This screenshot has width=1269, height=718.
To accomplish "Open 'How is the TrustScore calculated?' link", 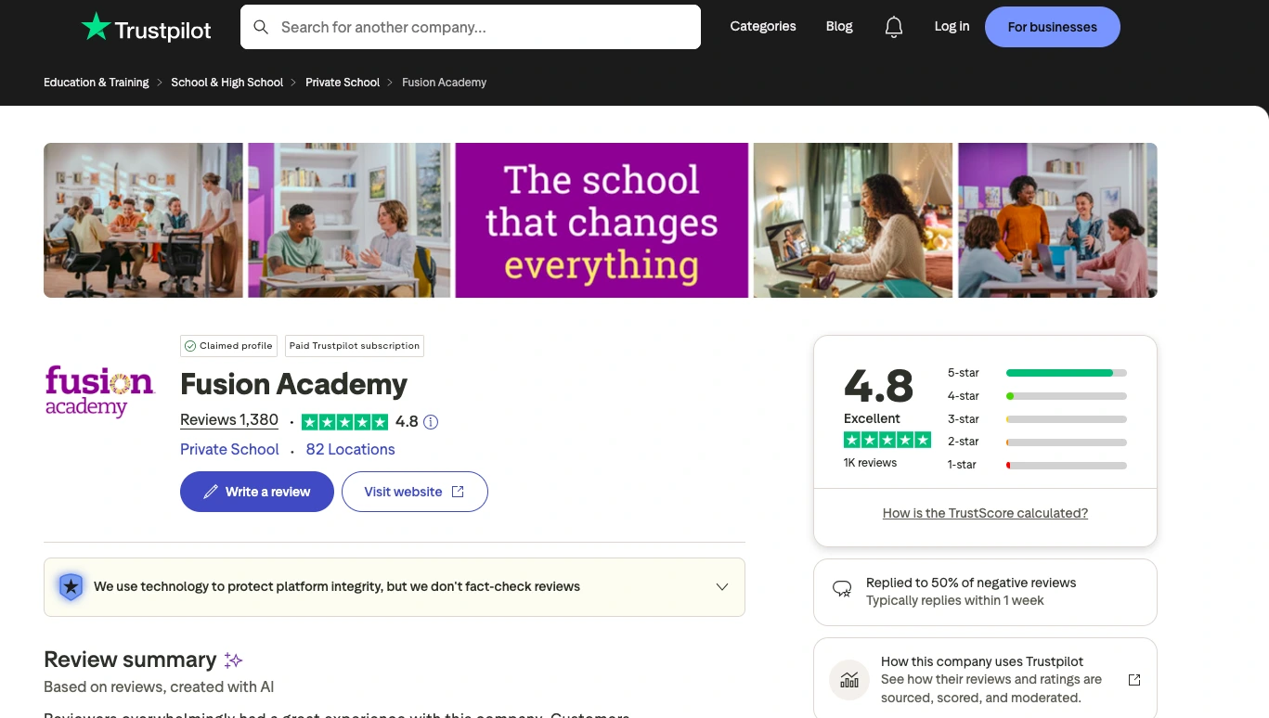I will 985,513.
